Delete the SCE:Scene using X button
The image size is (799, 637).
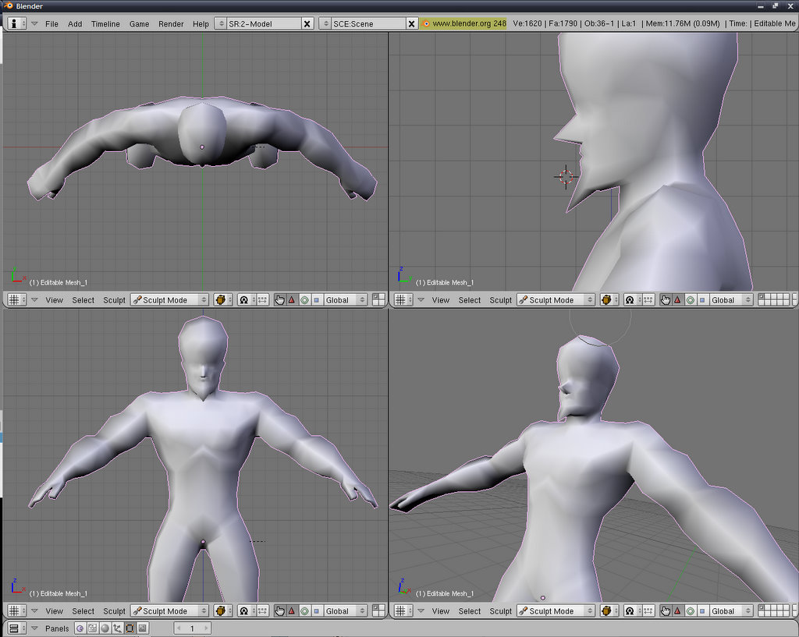(x=412, y=23)
